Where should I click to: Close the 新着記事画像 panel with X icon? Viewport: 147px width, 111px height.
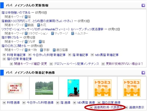tap(143, 73)
